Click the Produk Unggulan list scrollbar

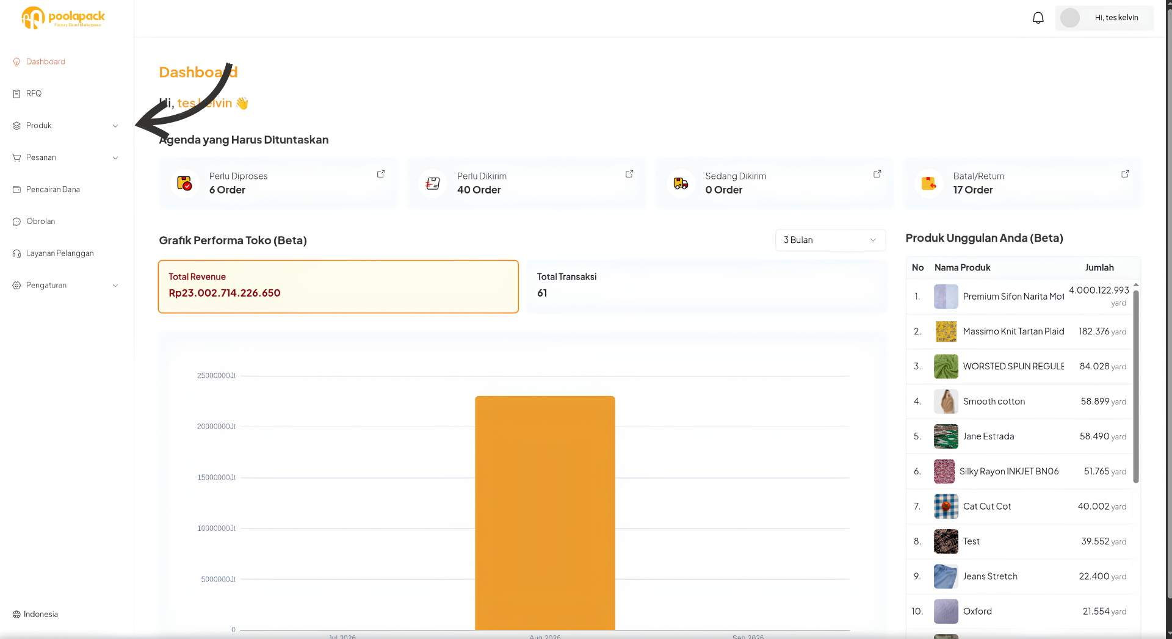click(1136, 386)
